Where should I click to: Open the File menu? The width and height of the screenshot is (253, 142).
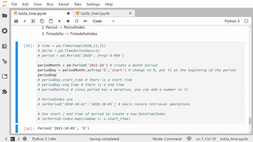pyautogui.click(x=14, y=4)
